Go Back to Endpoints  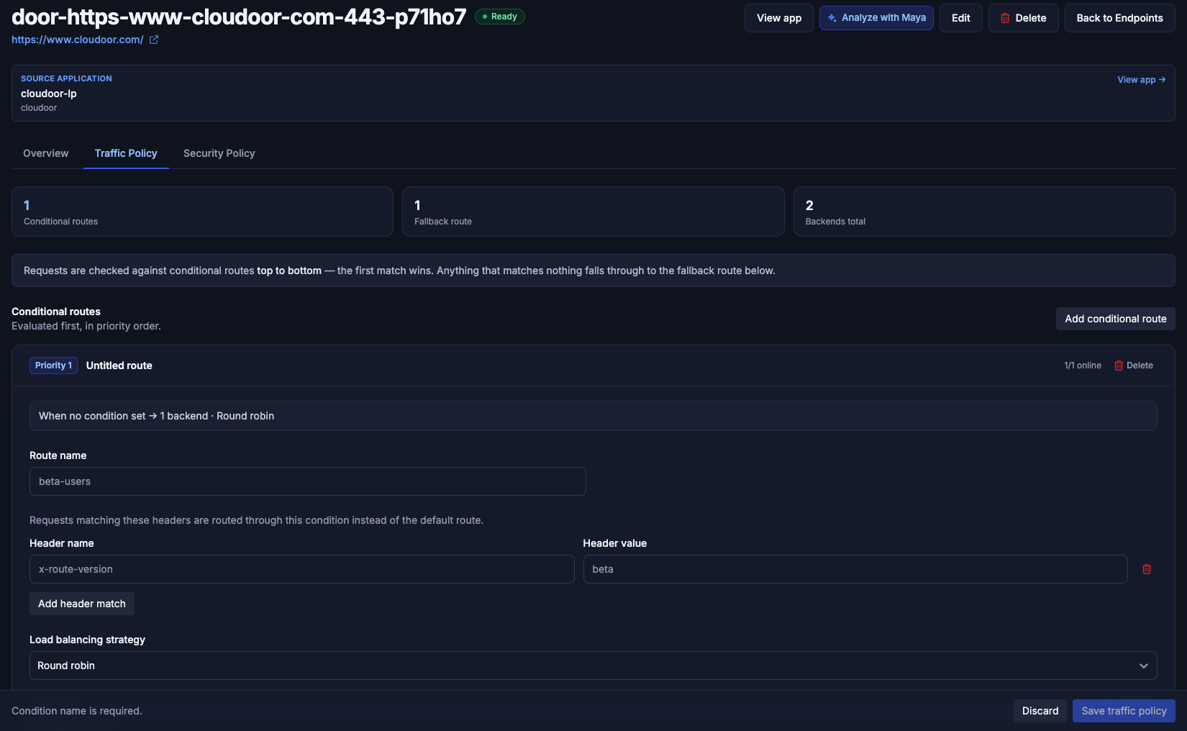[x=1119, y=18]
